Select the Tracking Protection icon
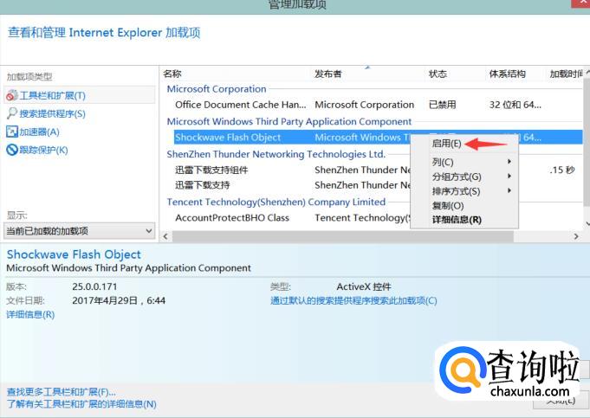590x418 pixels. [x=11, y=150]
